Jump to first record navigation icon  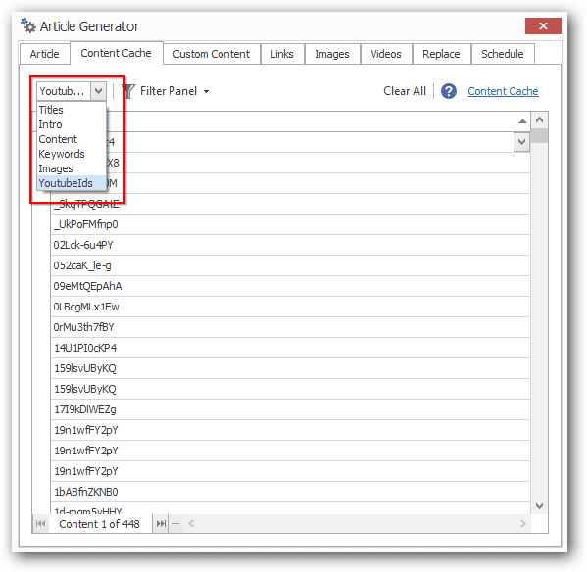click(x=41, y=523)
